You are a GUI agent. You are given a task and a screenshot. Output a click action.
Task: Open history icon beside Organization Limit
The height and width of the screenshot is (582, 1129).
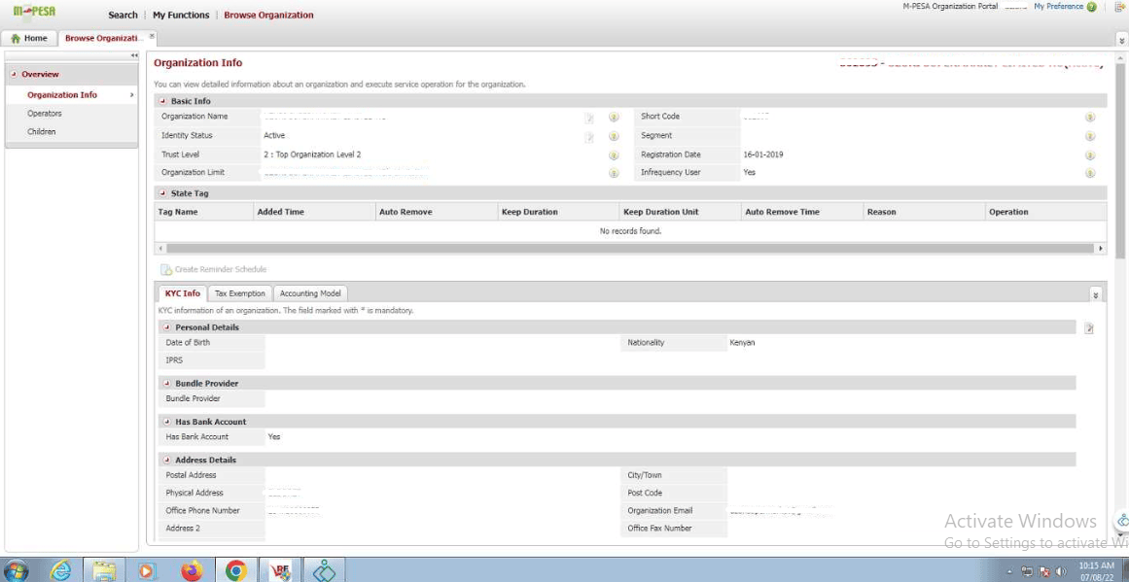614,173
